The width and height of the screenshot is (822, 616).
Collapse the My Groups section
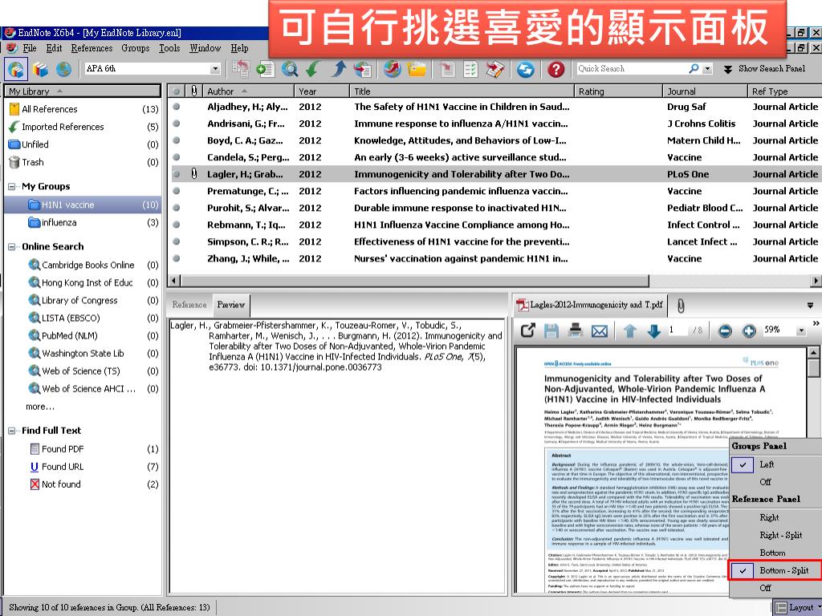click(11, 186)
